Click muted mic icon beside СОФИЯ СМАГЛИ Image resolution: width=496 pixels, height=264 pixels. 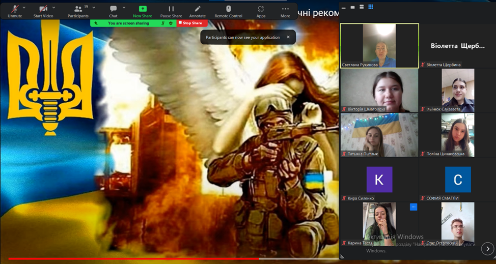click(423, 198)
